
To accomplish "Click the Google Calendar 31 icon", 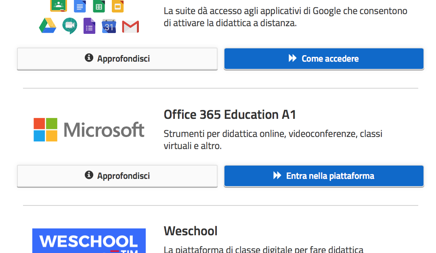I will click(x=109, y=26).
